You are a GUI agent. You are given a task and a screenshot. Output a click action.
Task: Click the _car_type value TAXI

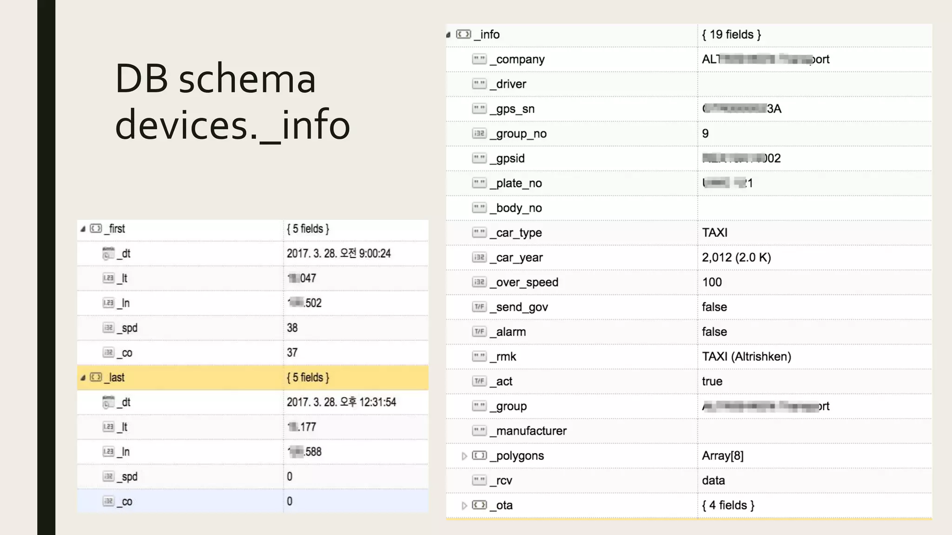point(715,233)
